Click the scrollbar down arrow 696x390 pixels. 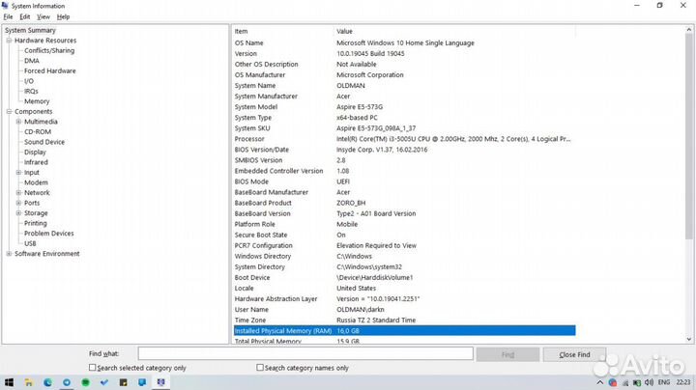point(689,340)
